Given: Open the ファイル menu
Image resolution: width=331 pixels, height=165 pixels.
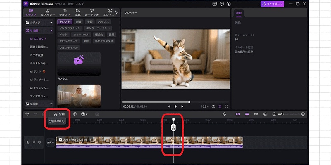Looking at the screenshot, I should pyautogui.click(x=60, y=4).
